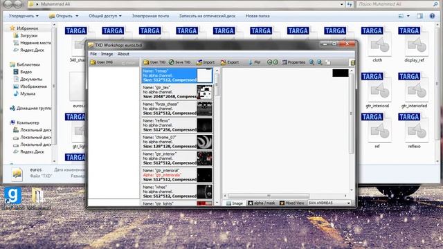The height and width of the screenshot is (249, 443).
Task: Select the "remap" texture entry
Action: tap(177, 75)
